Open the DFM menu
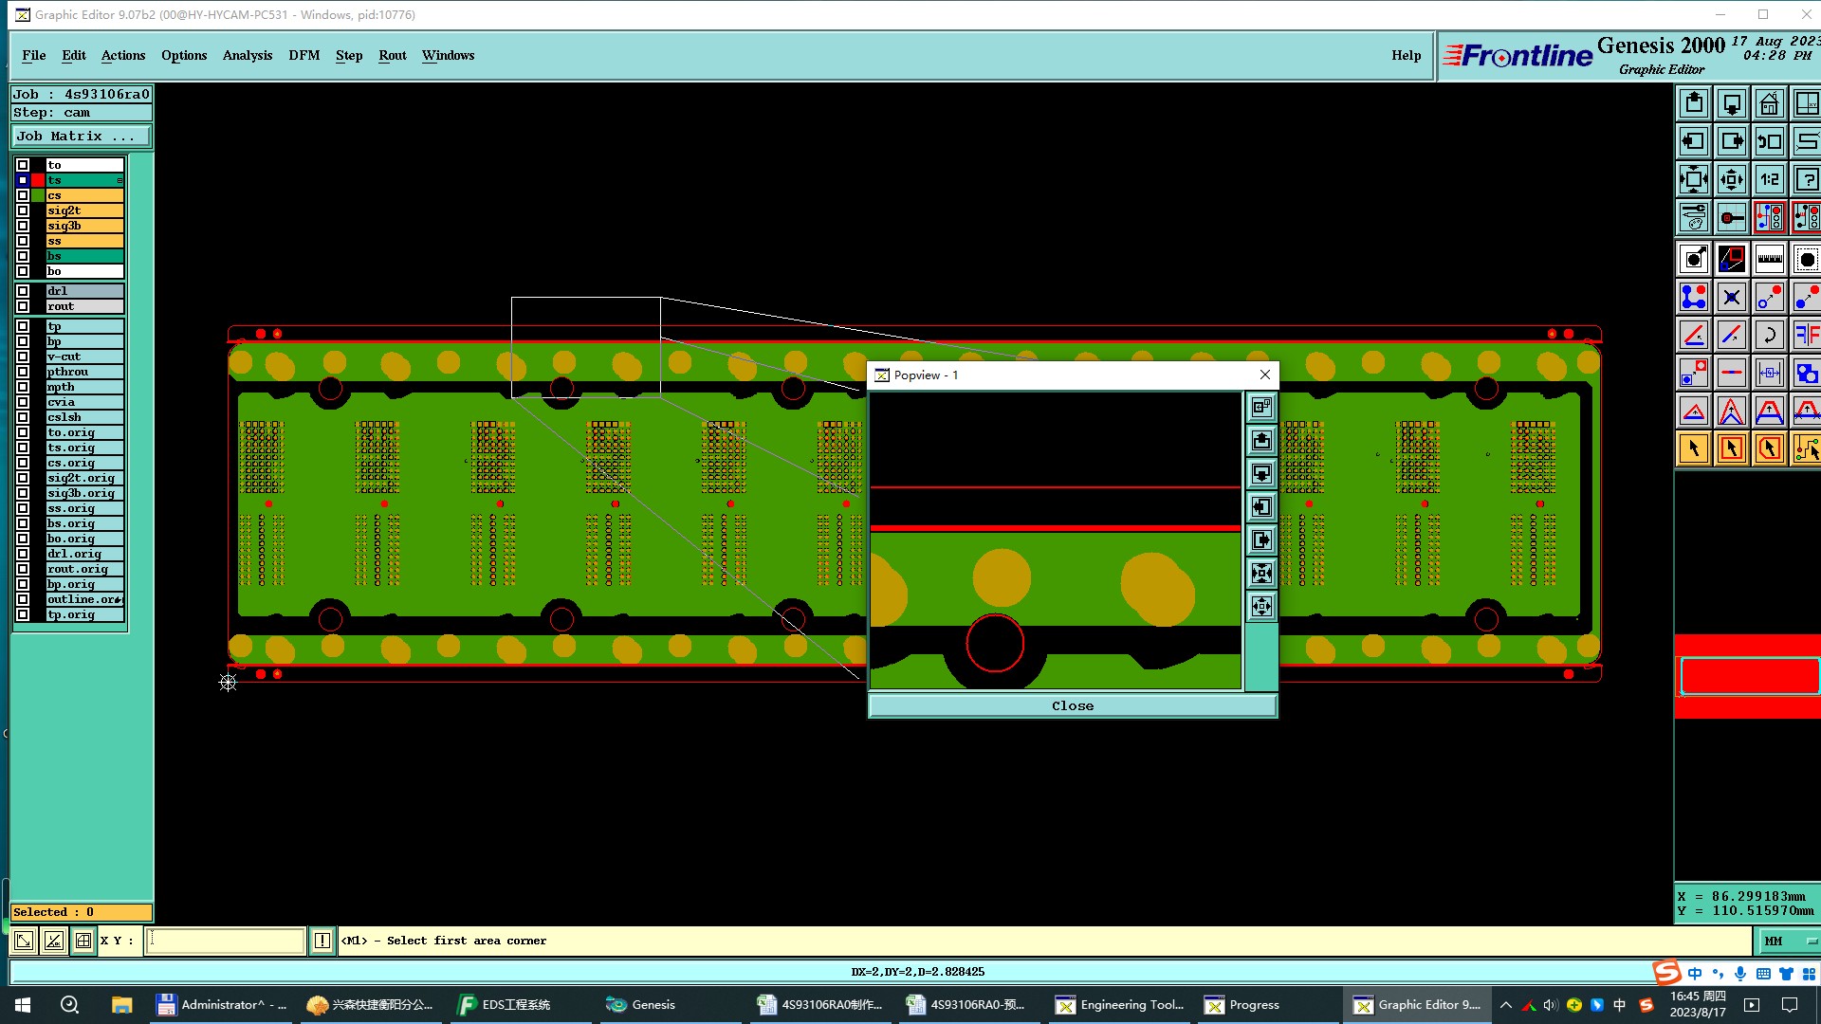Image resolution: width=1821 pixels, height=1024 pixels. [303, 55]
